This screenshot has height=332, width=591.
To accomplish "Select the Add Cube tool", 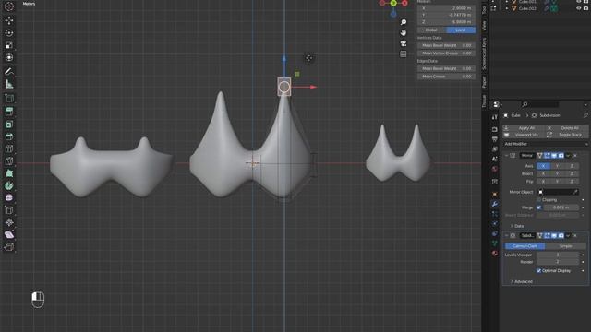I will pyautogui.click(x=9, y=99).
